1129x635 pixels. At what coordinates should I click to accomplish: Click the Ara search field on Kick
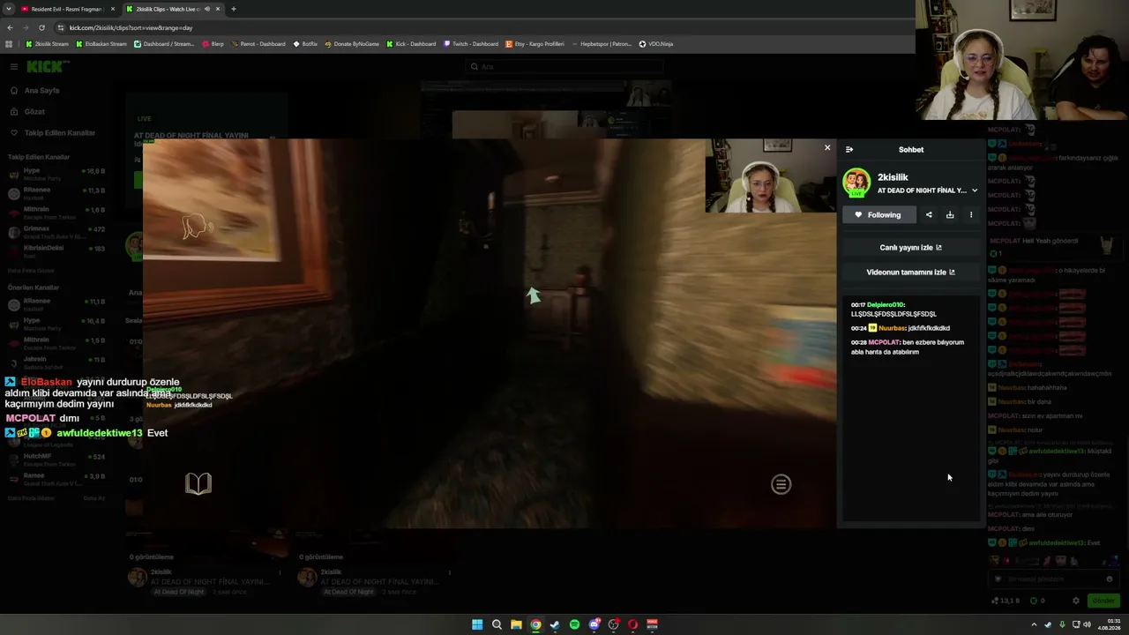[x=564, y=67]
